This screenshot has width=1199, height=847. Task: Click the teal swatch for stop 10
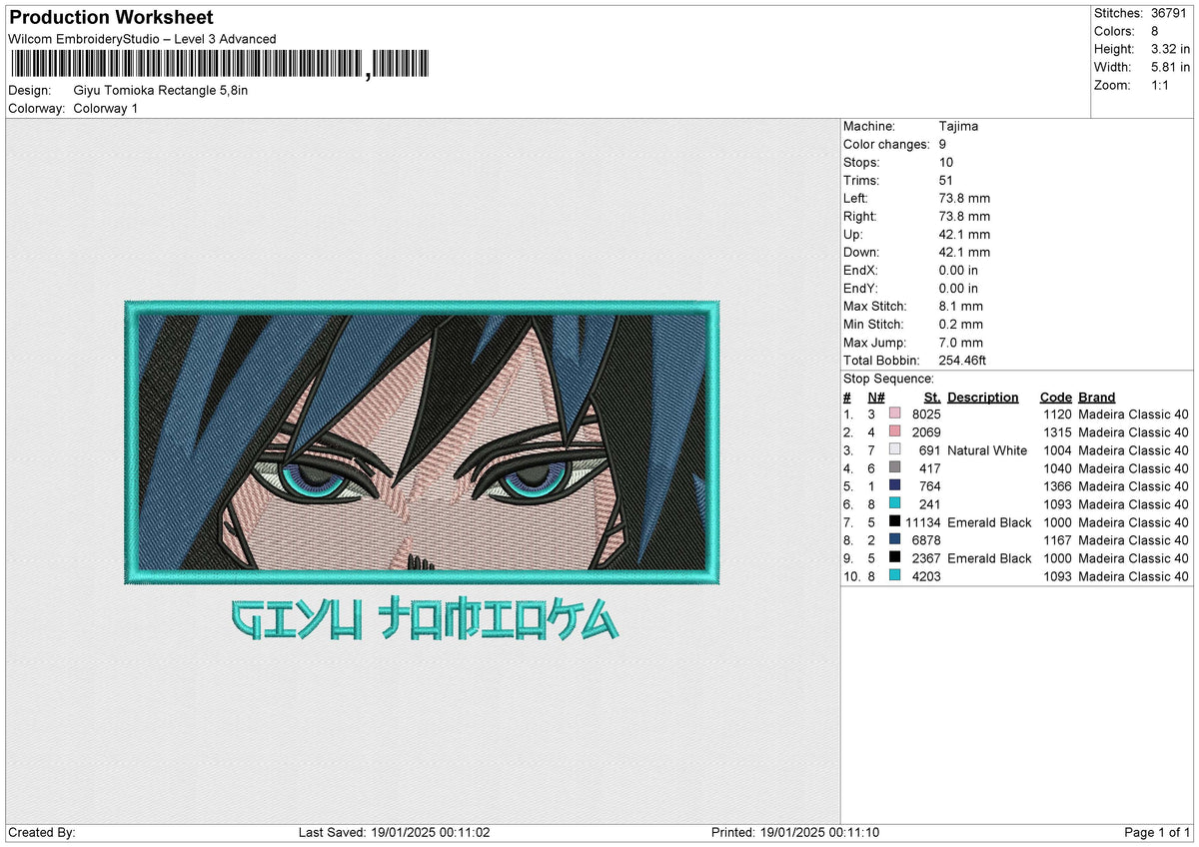tap(894, 575)
